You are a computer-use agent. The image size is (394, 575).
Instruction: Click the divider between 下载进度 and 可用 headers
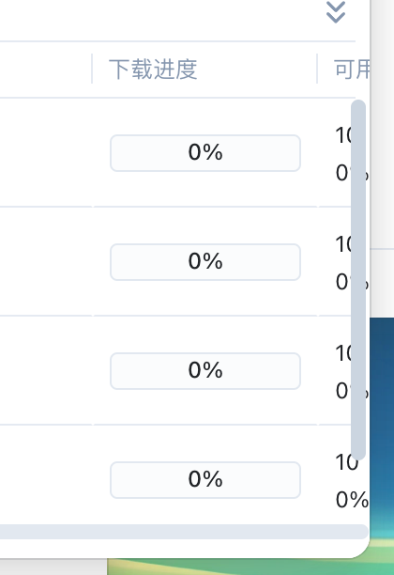(317, 69)
